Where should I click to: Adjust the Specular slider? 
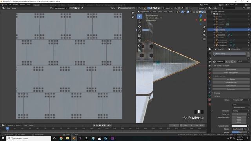[x=240, y=132]
